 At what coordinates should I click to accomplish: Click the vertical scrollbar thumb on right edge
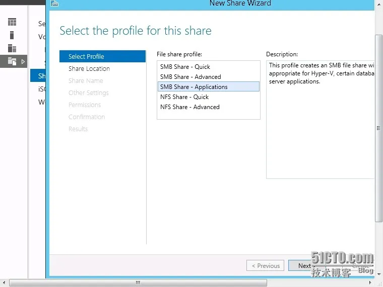click(x=378, y=128)
